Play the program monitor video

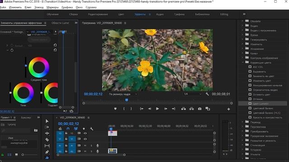[x=158, y=109]
